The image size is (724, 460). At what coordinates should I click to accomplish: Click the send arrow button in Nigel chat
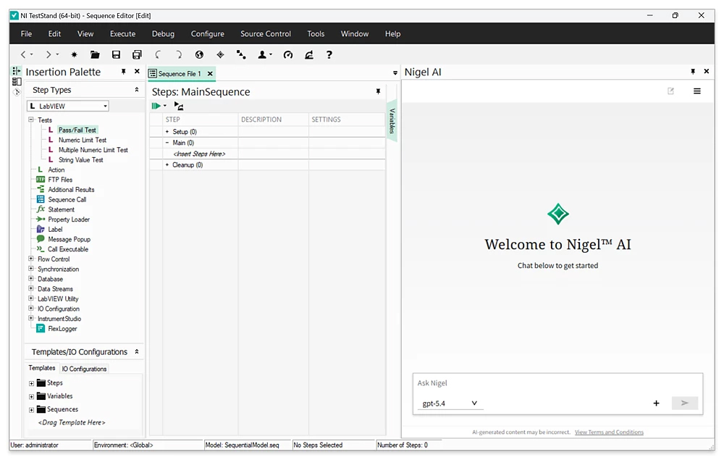685,403
